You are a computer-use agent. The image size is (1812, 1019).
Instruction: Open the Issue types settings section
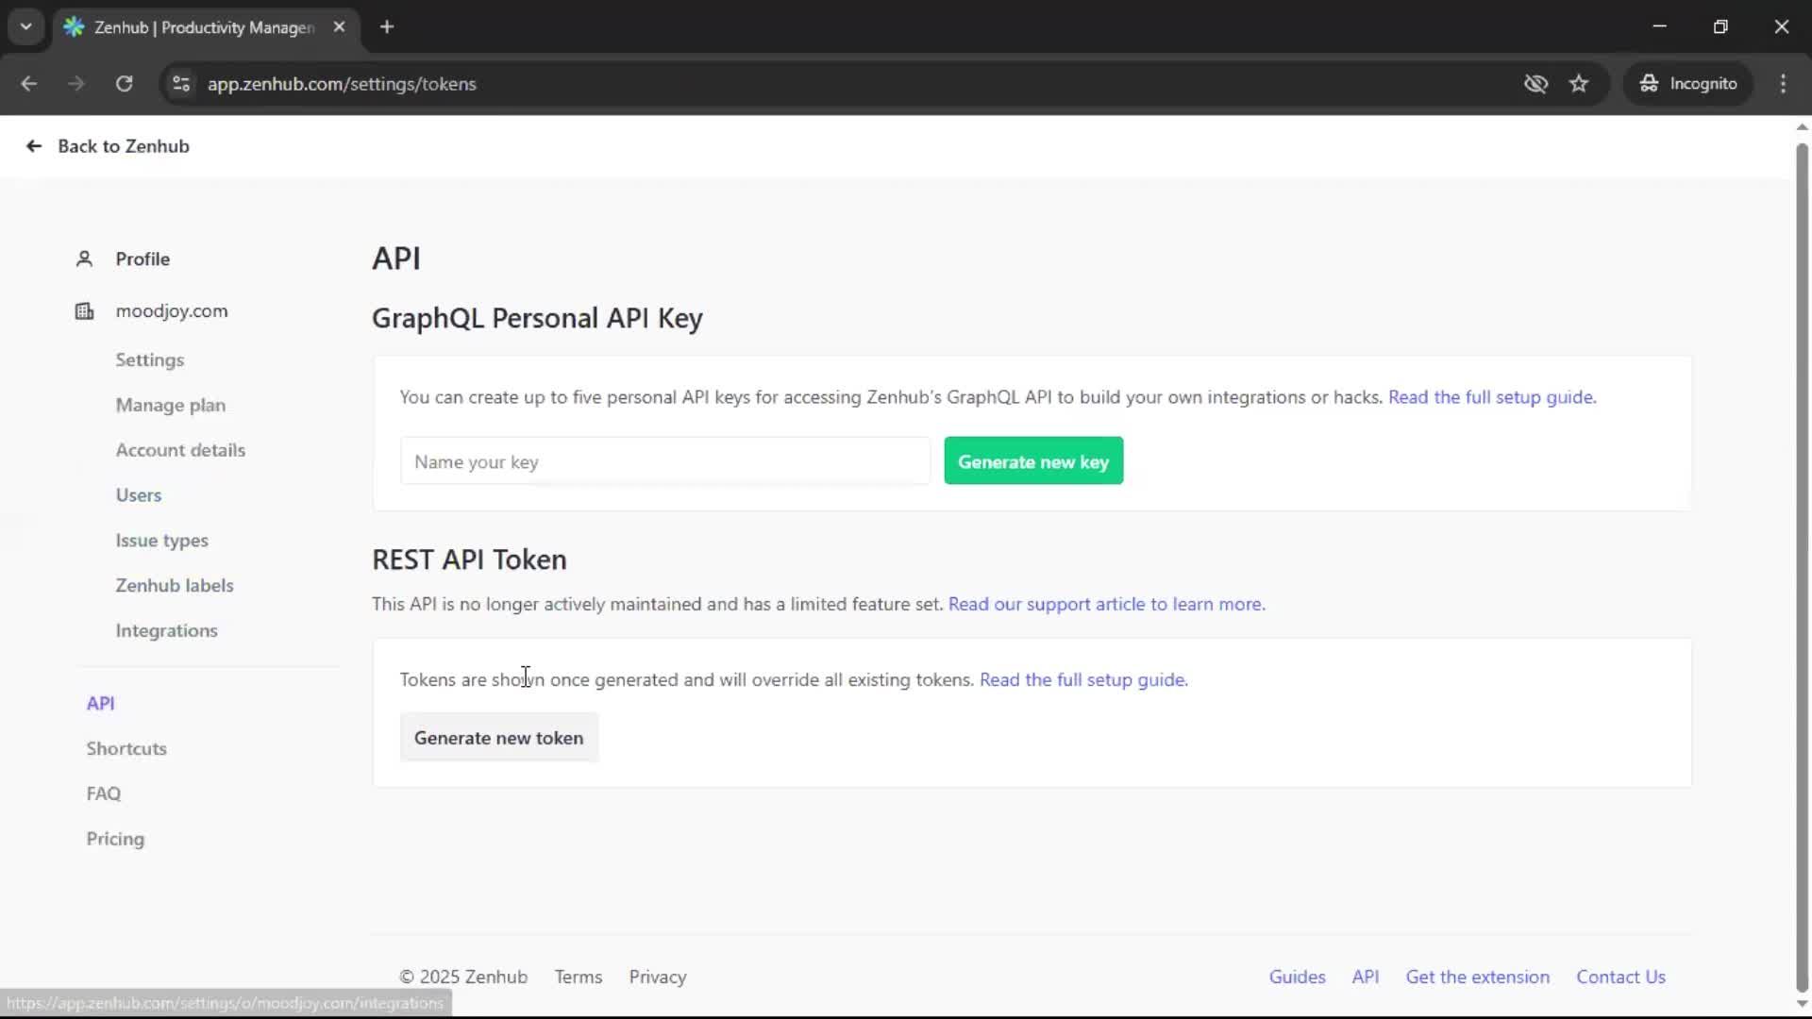coord(162,540)
